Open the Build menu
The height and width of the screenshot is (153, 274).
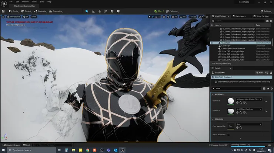click(x=42, y=2)
